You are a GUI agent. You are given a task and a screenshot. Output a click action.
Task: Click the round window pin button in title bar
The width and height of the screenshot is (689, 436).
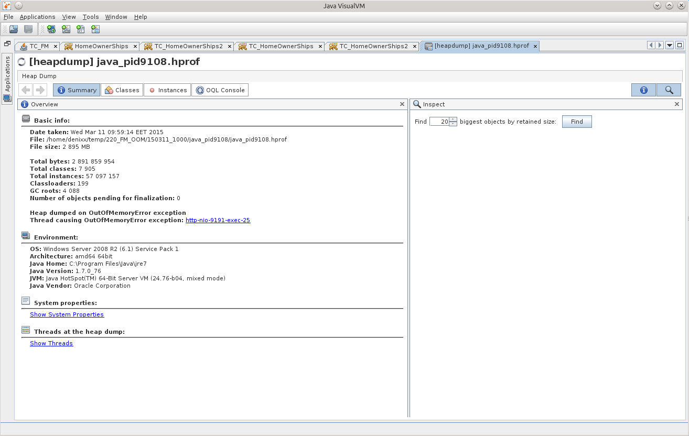coord(18,5)
